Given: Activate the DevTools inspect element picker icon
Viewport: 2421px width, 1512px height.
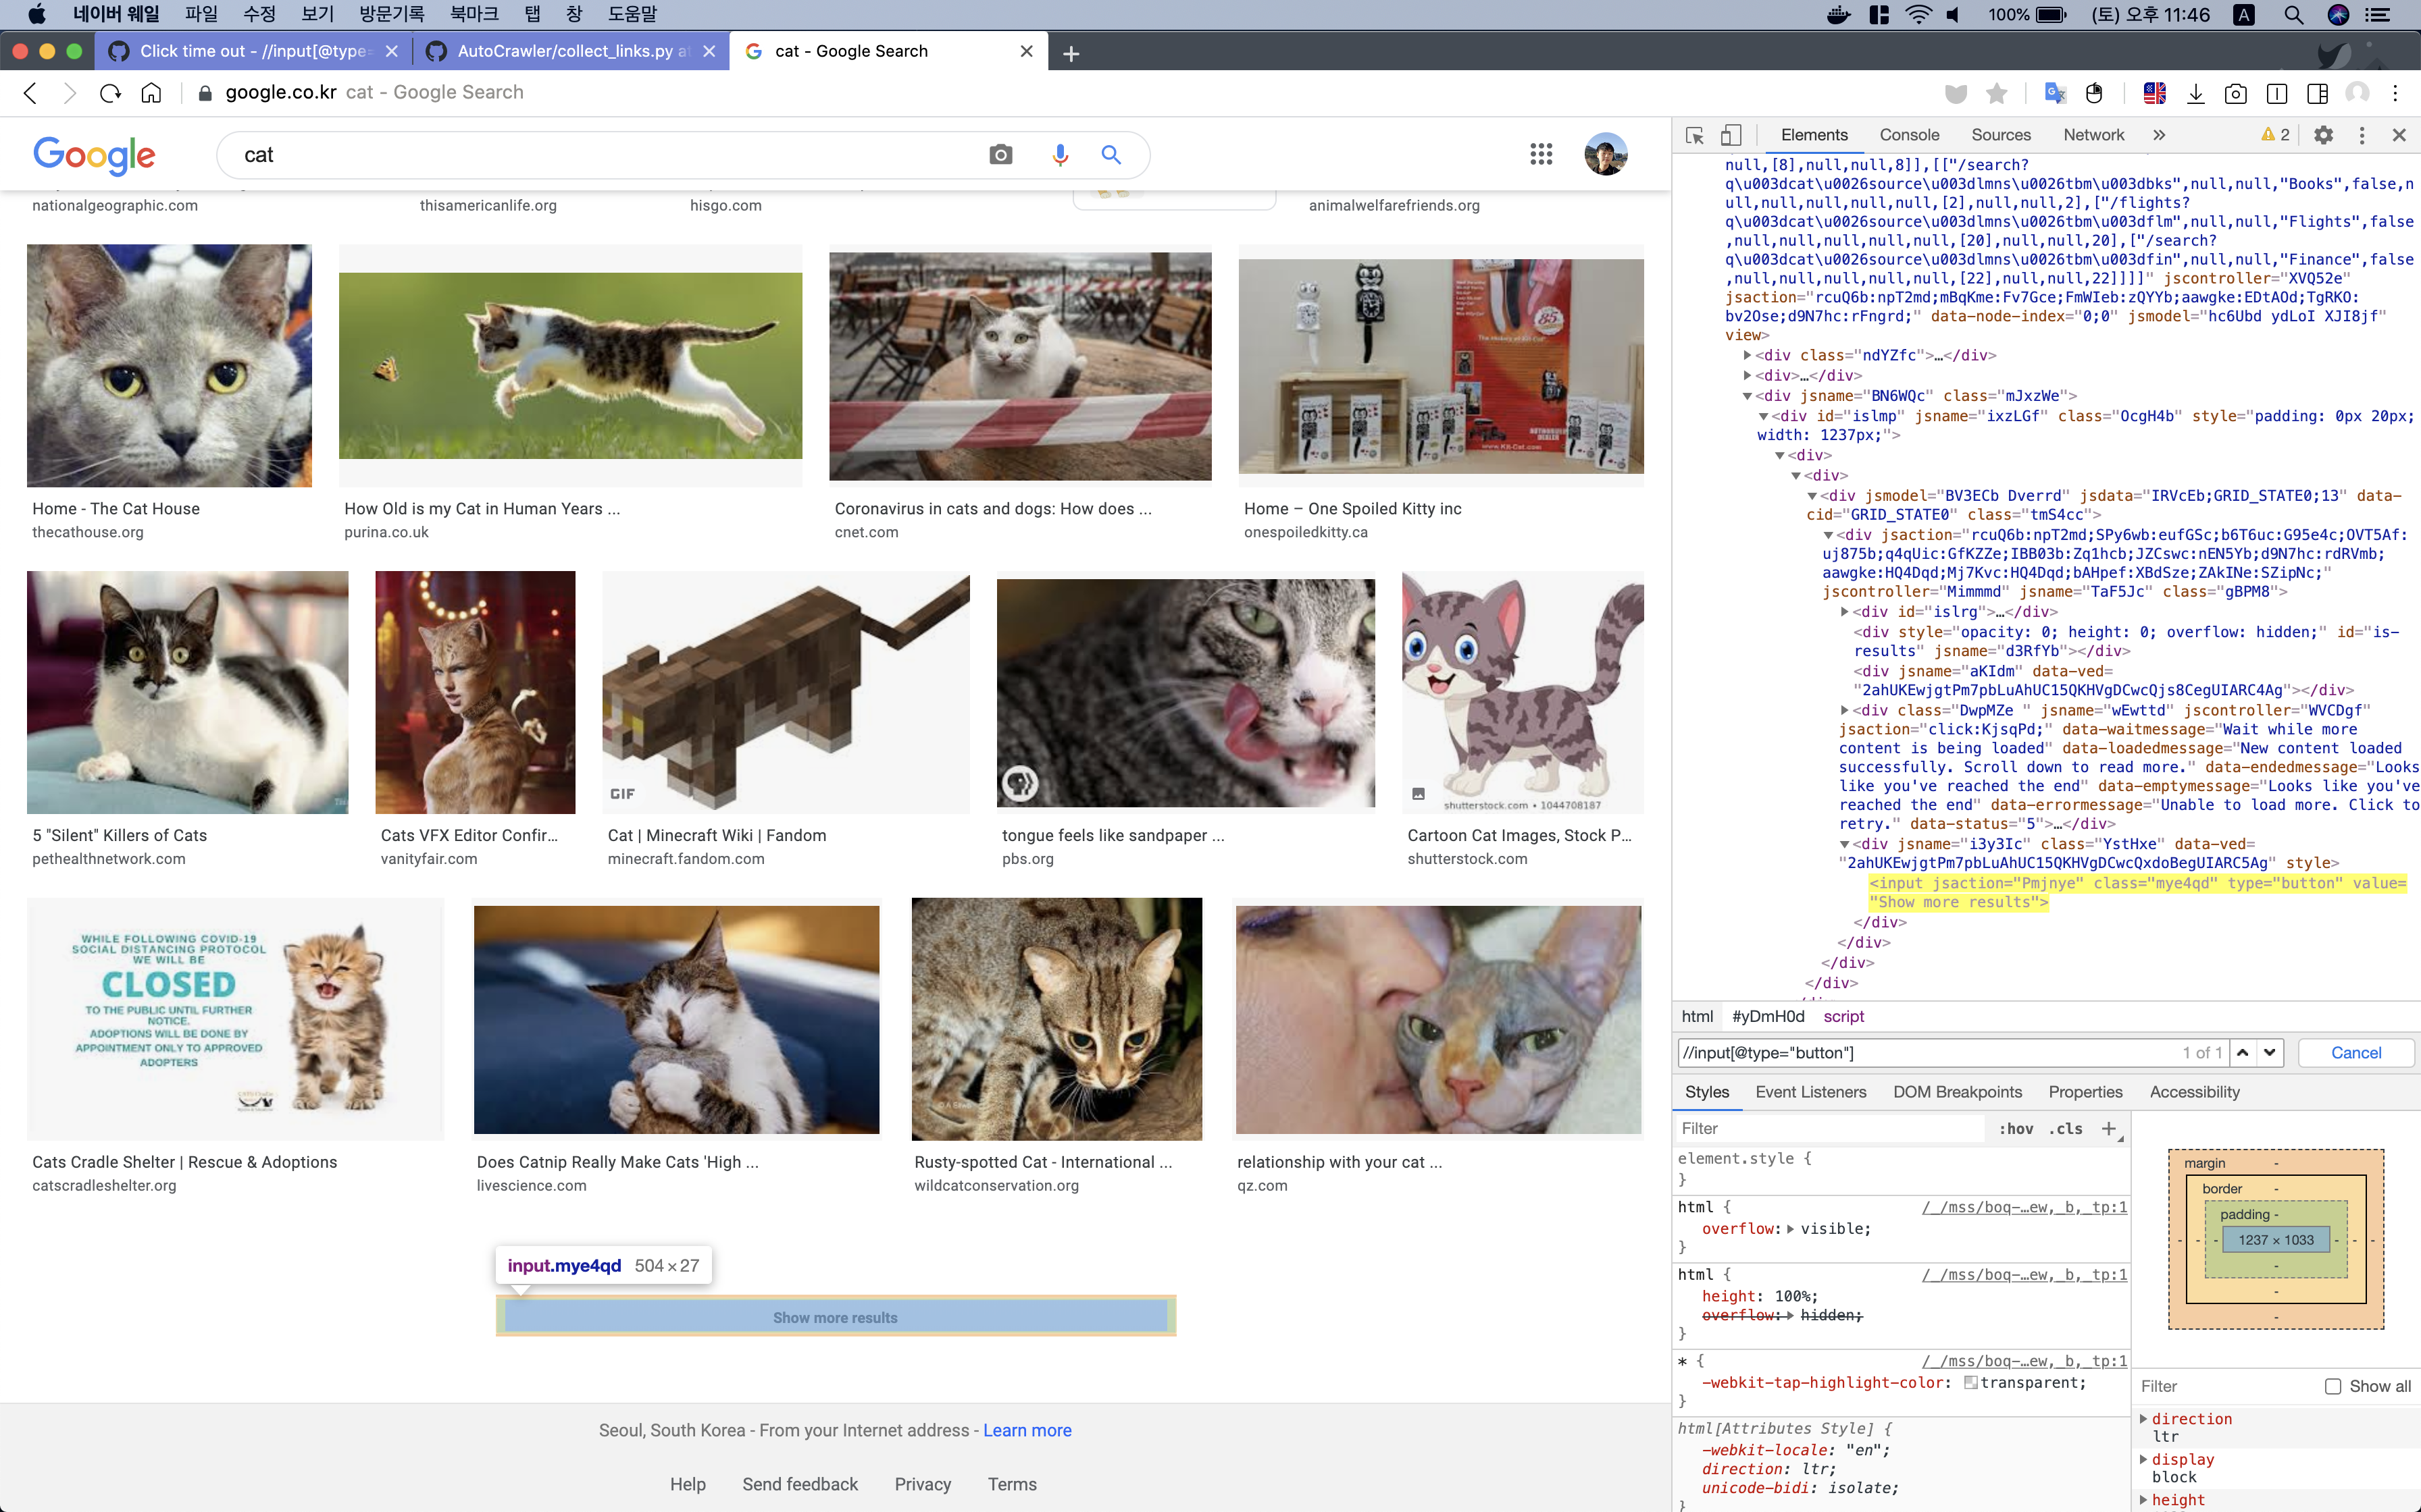Looking at the screenshot, I should [x=1695, y=135].
